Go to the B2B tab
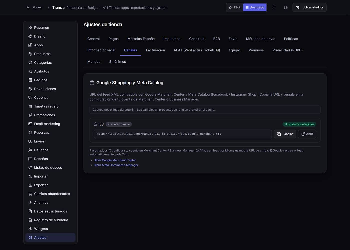350x250 pixels. tap(217, 39)
